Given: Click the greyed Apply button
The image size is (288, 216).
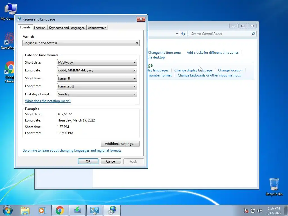Looking at the screenshot, I should [134, 161].
